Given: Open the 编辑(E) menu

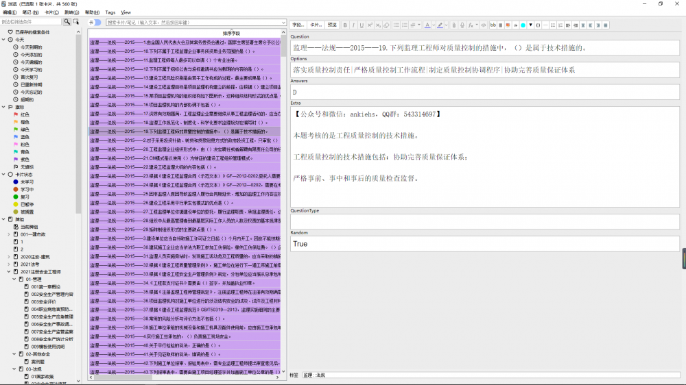Looking at the screenshot, I should 10,12.
